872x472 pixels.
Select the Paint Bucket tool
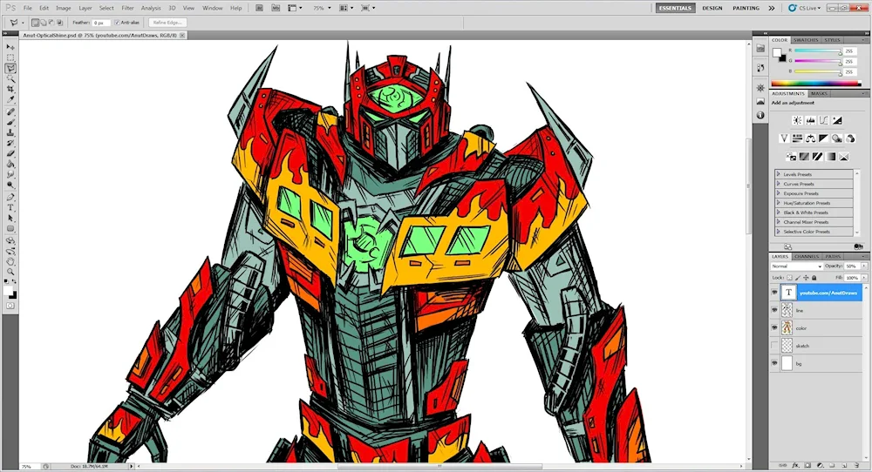pos(10,165)
